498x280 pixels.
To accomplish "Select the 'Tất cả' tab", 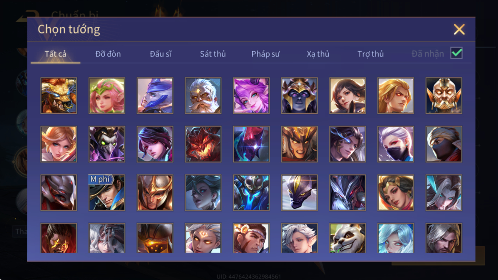I will coord(55,54).
